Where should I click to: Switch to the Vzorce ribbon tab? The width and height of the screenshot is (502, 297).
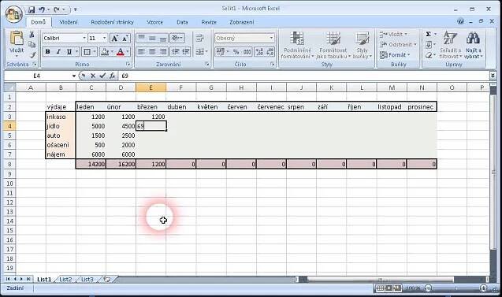pos(155,22)
